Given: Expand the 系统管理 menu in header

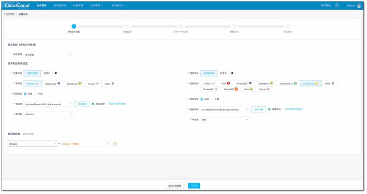Looking at the screenshot, I should tap(118, 5).
